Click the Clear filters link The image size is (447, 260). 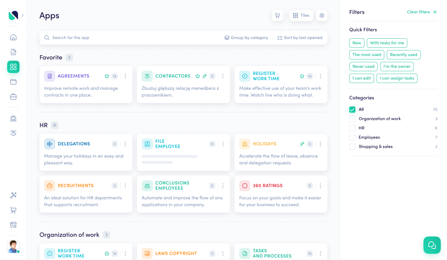pyautogui.click(x=422, y=12)
